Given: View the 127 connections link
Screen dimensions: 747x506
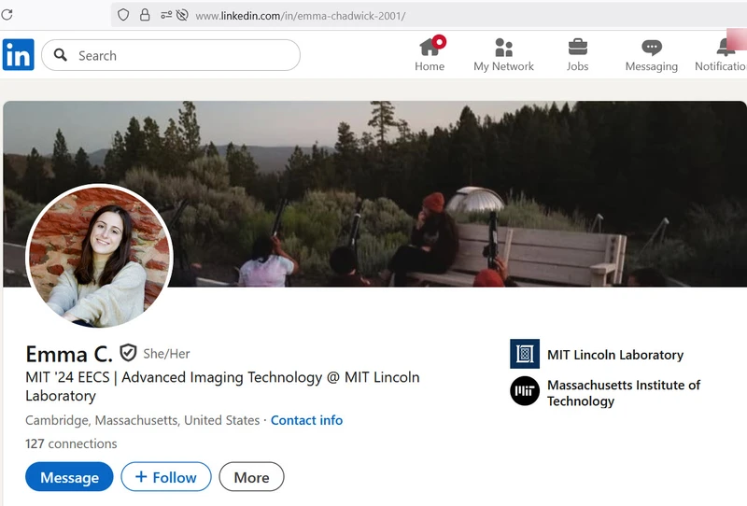Looking at the screenshot, I should point(71,443).
